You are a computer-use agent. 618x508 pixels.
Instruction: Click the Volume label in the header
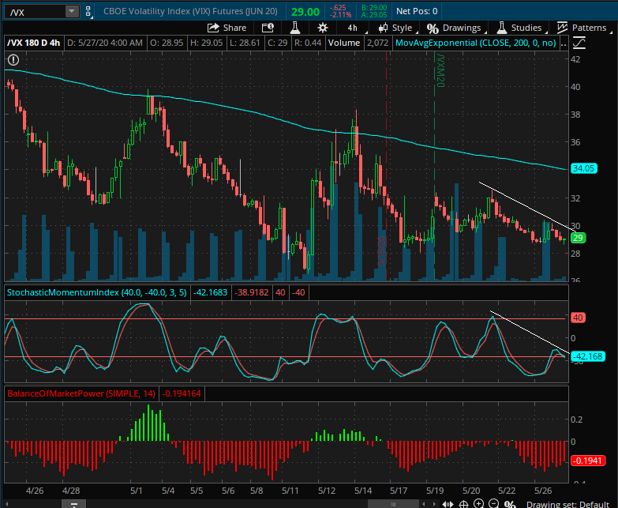point(343,43)
